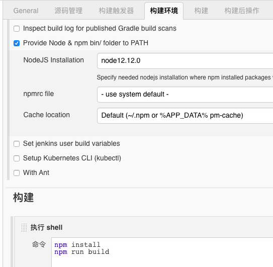This screenshot has height=267, width=273.
Task: Click the 执行 shell step title
Action: [46, 227]
